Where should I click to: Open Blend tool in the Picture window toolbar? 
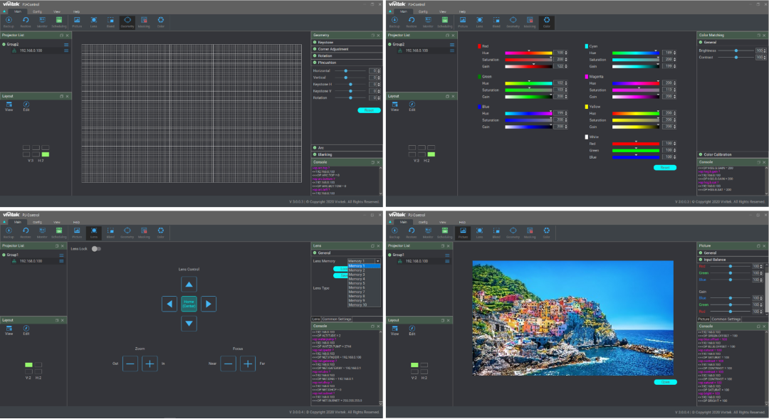pyautogui.click(x=496, y=231)
